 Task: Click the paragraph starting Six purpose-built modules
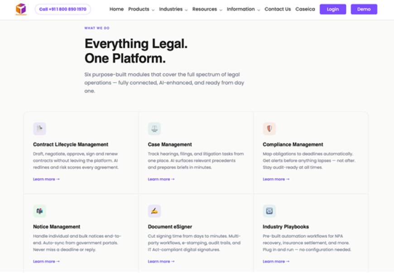pos(164,83)
